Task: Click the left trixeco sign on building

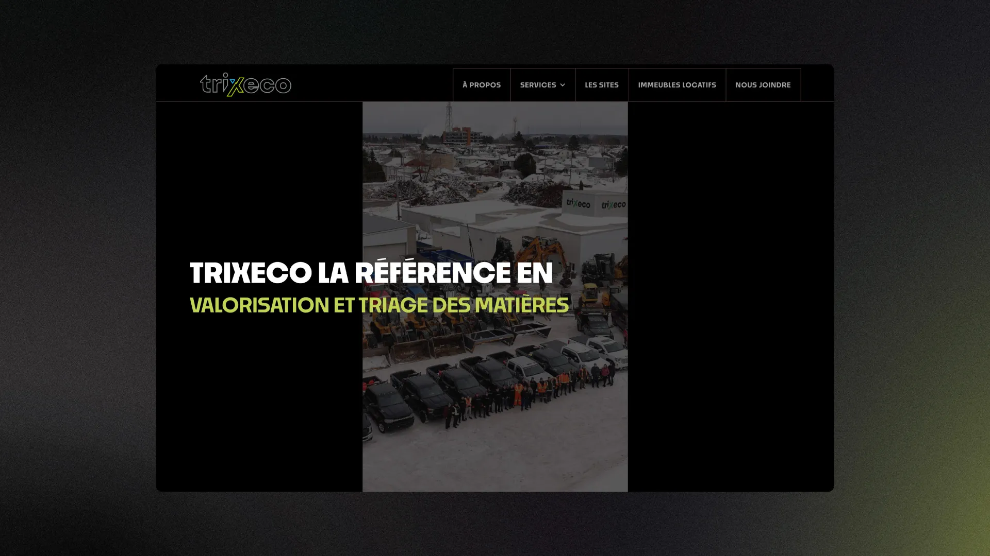Action: [x=578, y=203]
